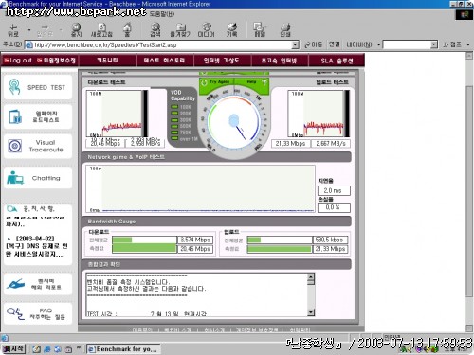This screenshot has width=474, height=355.
Task: Click the Back toolbar icon
Action: point(13,30)
